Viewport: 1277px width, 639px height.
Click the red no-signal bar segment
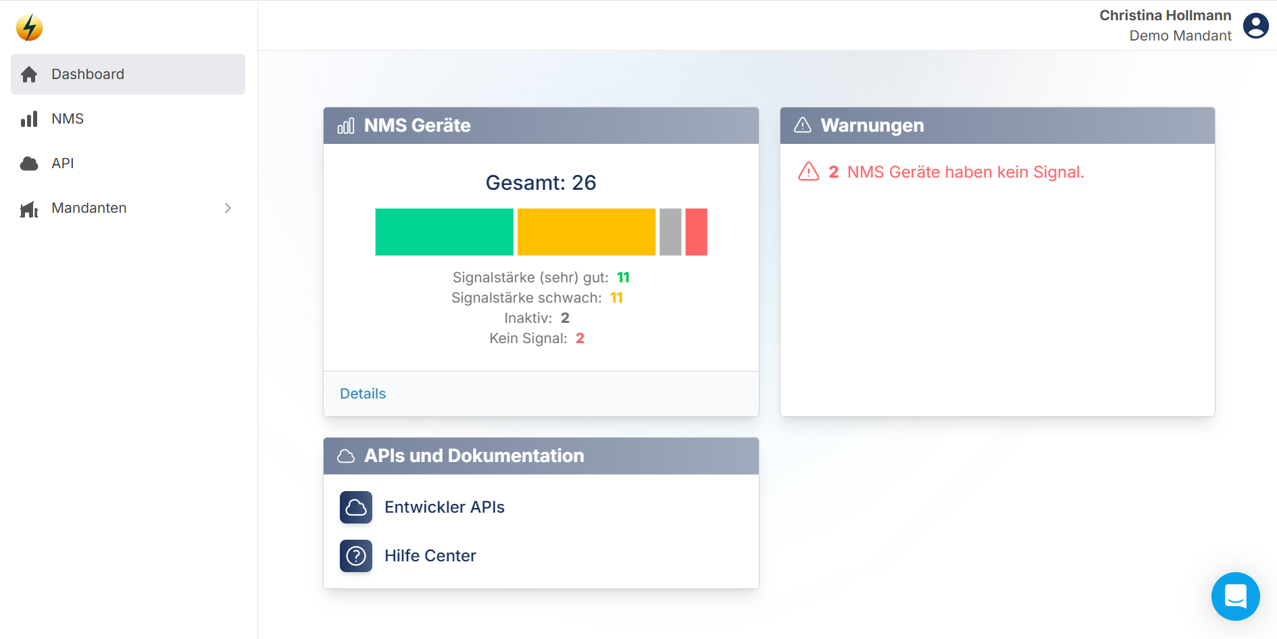[x=696, y=232]
